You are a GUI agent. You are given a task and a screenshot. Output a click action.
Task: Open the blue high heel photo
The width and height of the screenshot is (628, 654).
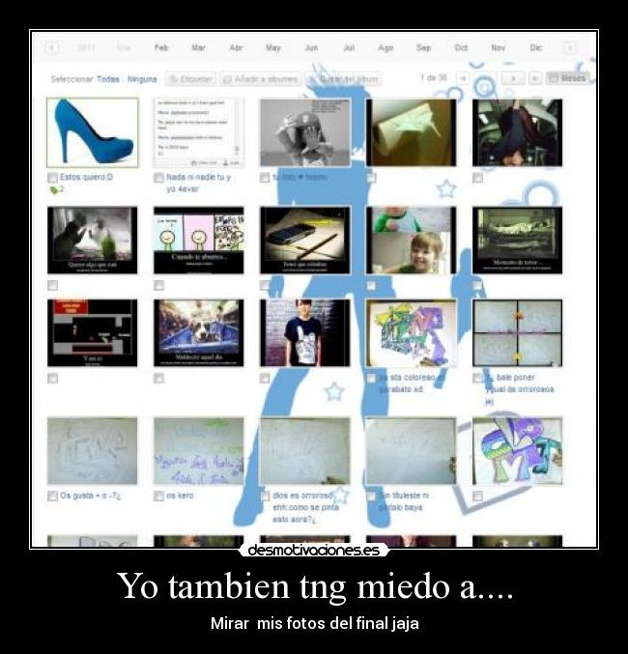[92, 132]
